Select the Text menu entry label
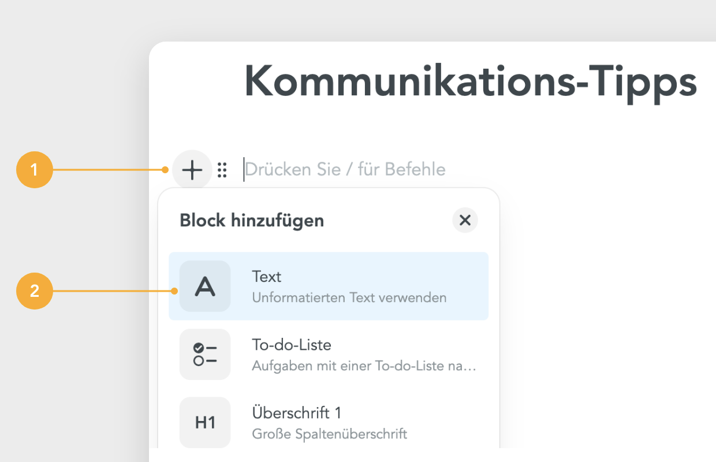 point(267,277)
